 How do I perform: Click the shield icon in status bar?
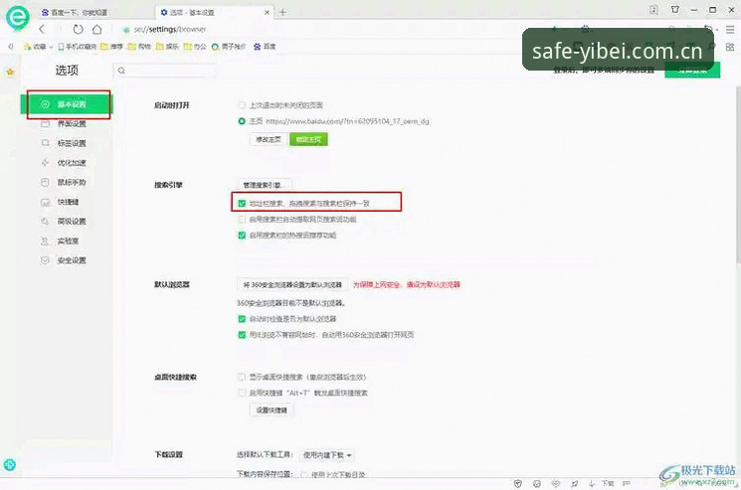click(x=518, y=483)
